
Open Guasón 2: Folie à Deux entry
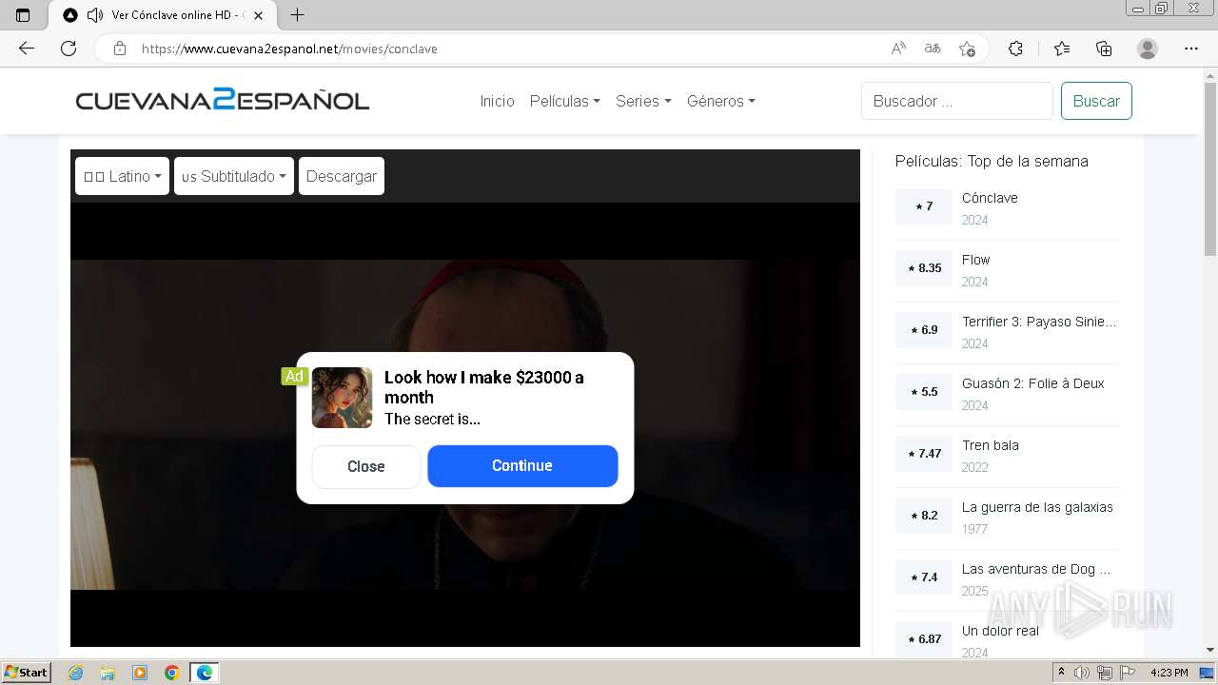[x=1032, y=383]
